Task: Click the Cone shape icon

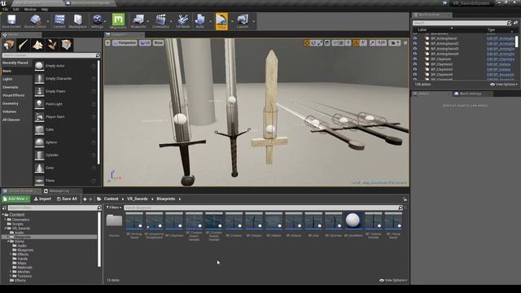Action: (39, 168)
